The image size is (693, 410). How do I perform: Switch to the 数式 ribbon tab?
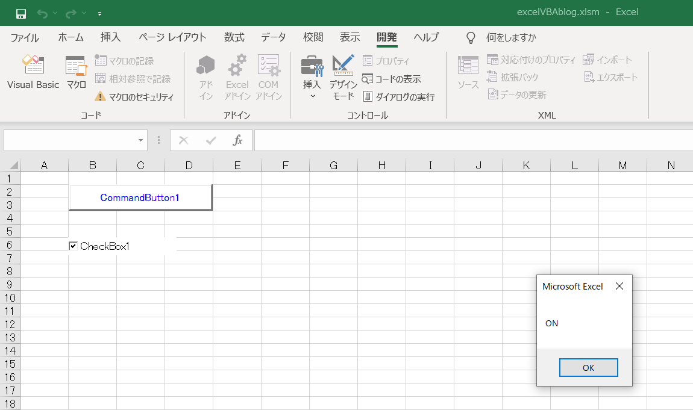click(x=234, y=37)
